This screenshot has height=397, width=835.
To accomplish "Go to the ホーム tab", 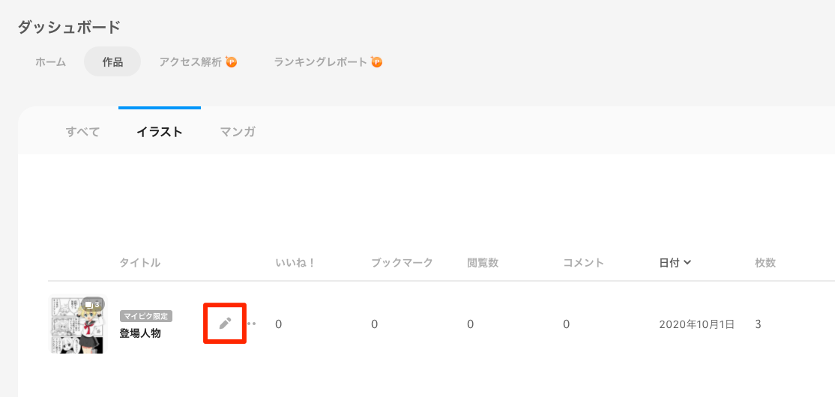I will (50, 61).
